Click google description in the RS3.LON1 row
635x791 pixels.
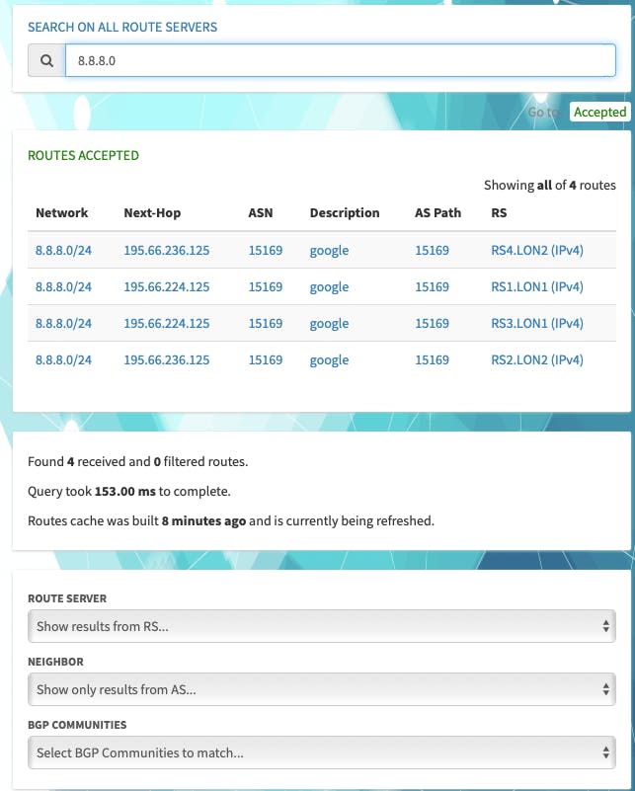(x=329, y=324)
